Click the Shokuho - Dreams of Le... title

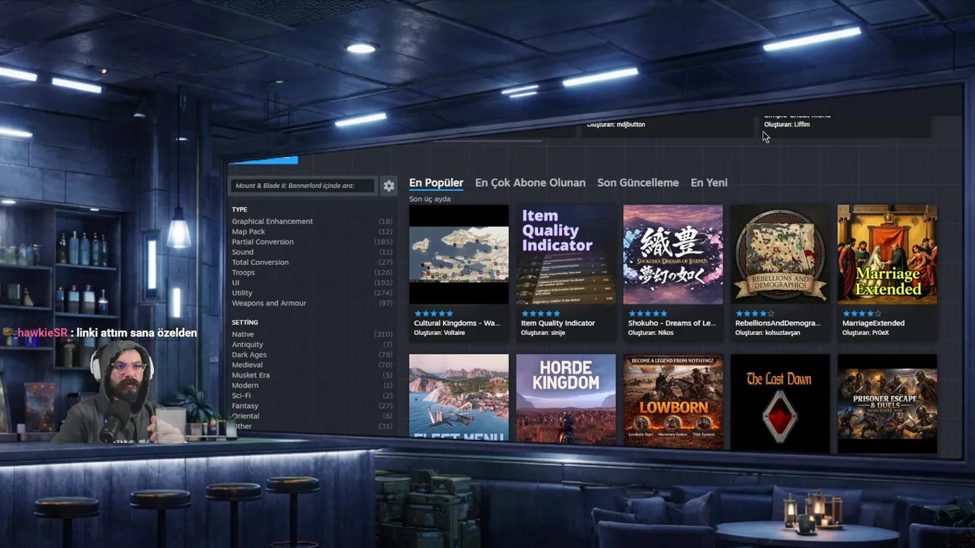pos(672,323)
